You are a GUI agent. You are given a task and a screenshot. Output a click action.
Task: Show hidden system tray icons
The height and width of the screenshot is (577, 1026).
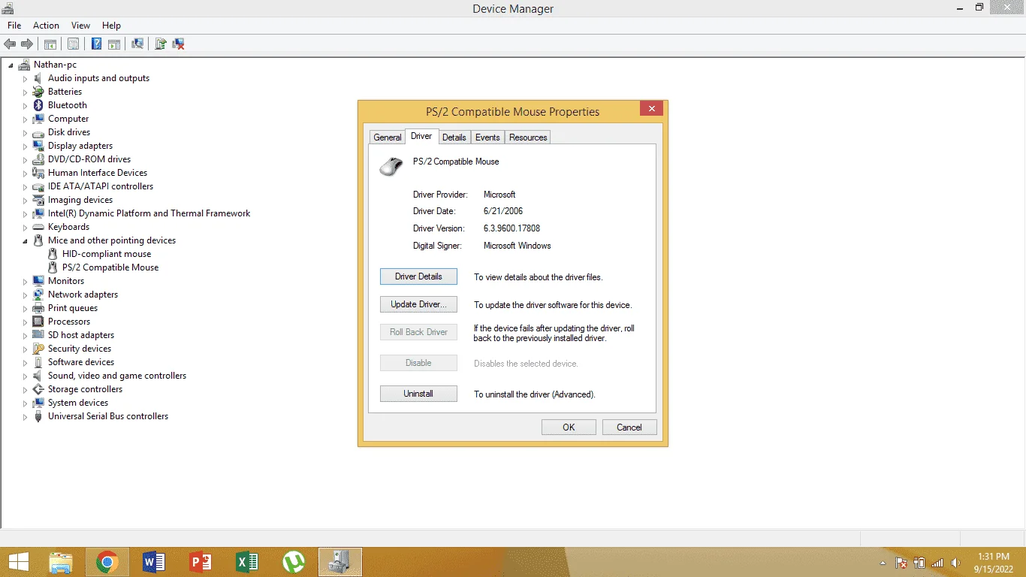click(x=883, y=563)
